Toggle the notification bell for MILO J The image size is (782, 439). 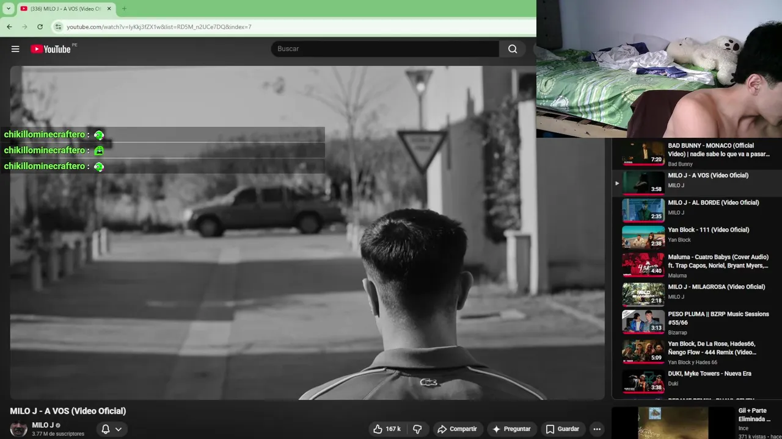105,429
